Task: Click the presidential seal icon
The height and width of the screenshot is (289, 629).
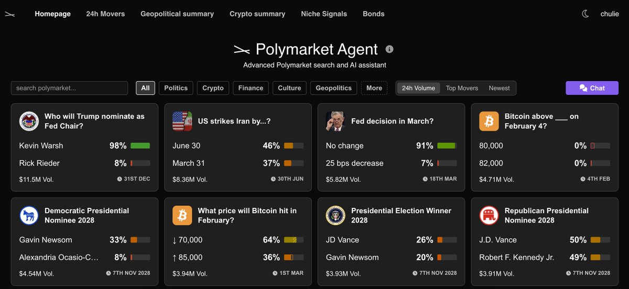Action: coord(335,216)
